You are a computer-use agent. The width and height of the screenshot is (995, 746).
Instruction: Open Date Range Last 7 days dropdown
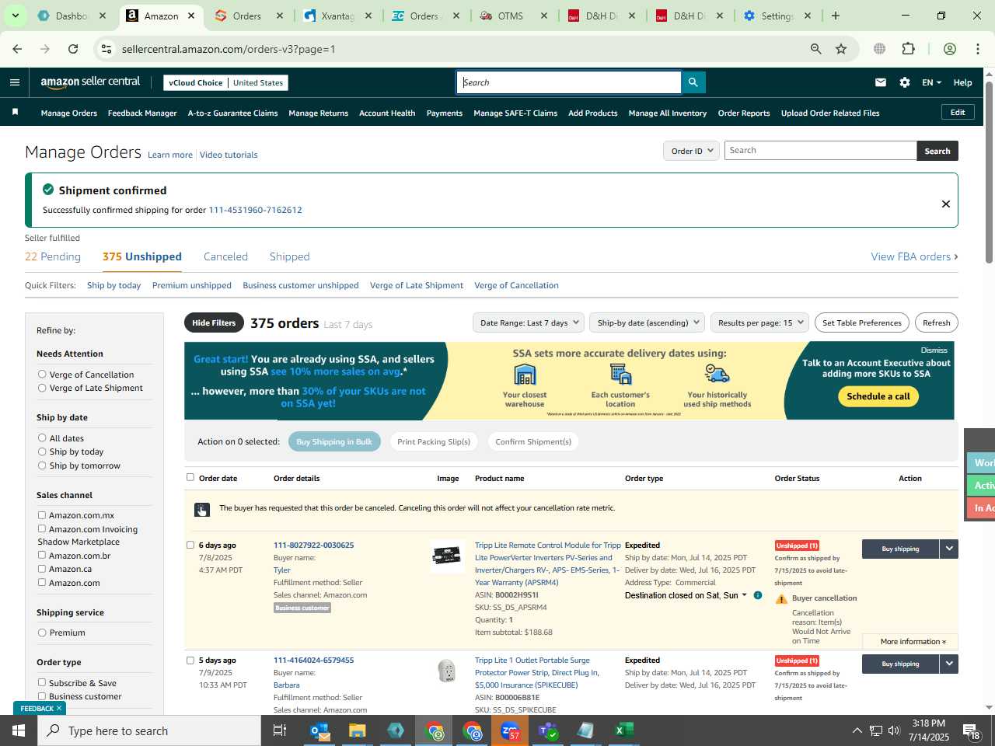[529, 322]
